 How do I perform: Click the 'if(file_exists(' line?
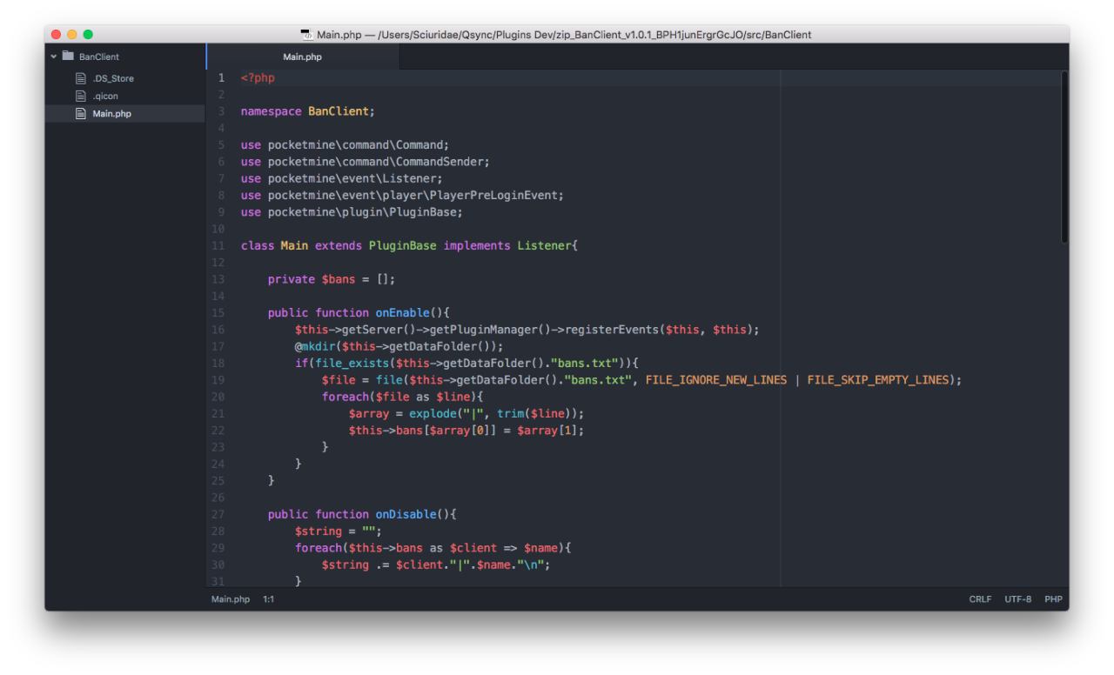click(x=467, y=363)
